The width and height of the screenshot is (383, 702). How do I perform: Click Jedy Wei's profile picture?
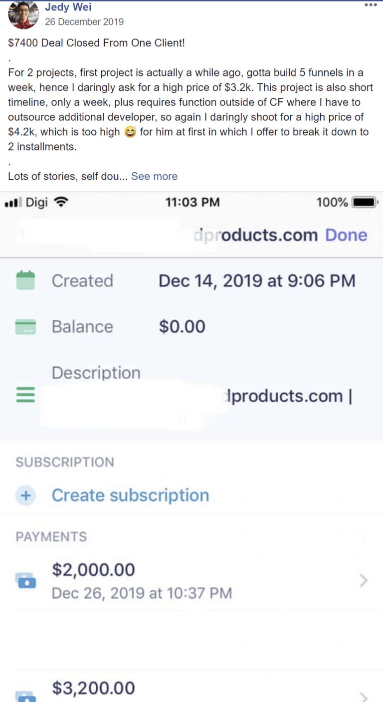(x=23, y=13)
